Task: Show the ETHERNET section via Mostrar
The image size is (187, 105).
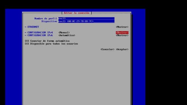Action: (x=122, y=27)
